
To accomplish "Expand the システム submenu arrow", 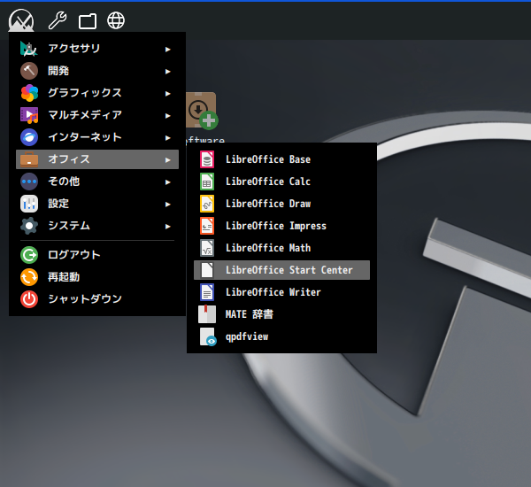I will tap(167, 227).
